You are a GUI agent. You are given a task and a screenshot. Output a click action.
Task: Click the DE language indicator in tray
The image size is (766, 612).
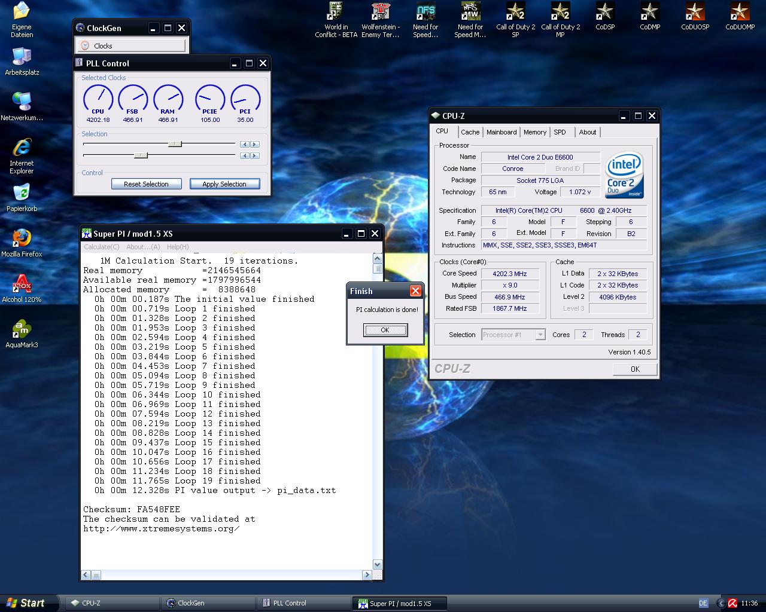(x=703, y=603)
